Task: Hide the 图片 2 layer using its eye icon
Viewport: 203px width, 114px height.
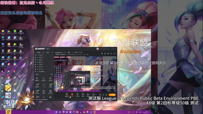Action: click(35, 64)
